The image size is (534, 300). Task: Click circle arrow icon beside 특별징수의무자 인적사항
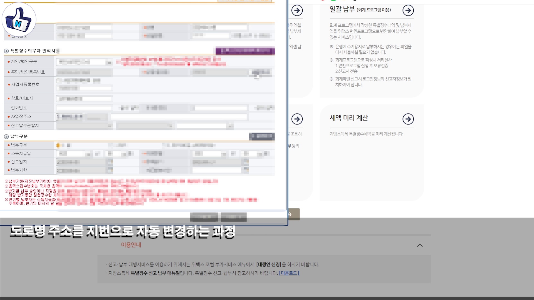click(x=6, y=51)
